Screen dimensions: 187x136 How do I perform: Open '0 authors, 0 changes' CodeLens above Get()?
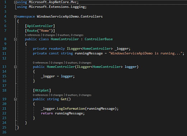point(78,95)
